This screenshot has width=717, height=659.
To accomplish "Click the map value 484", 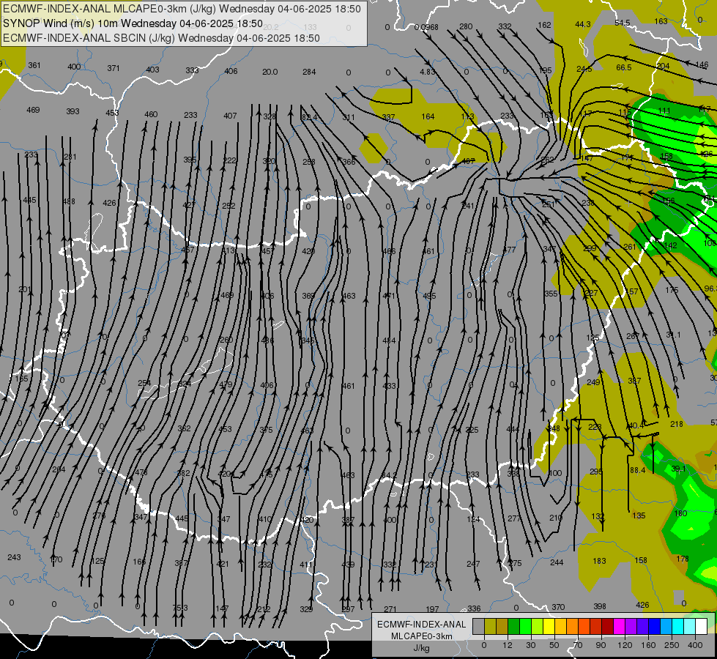I will pos(389,340).
